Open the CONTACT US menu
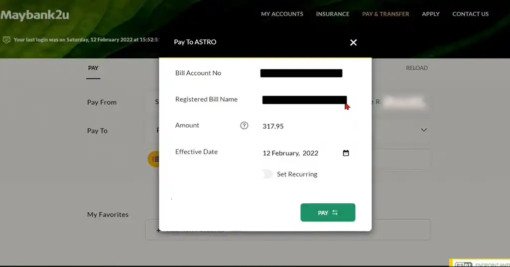Viewport: 510px width, 267px height. click(x=470, y=14)
